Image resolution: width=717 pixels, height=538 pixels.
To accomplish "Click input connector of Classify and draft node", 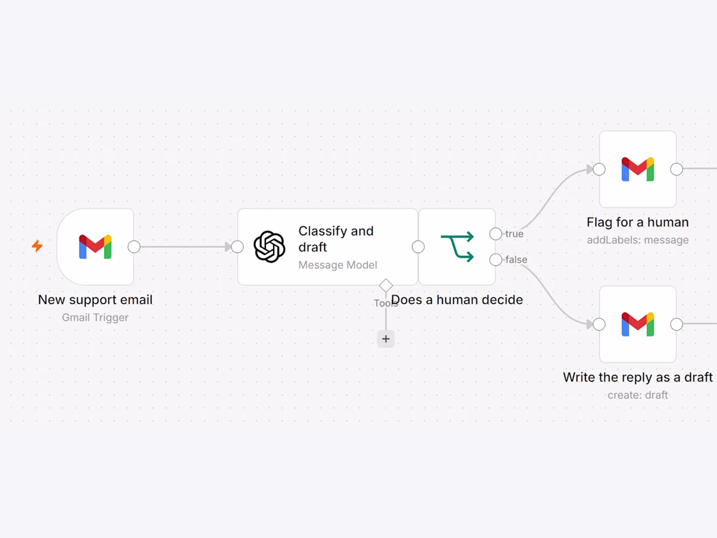I will [237, 247].
